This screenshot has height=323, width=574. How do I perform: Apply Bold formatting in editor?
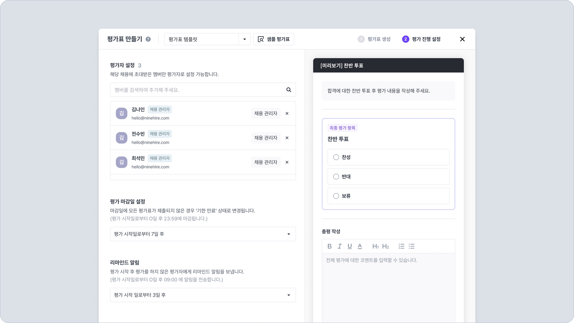pyautogui.click(x=329, y=246)
